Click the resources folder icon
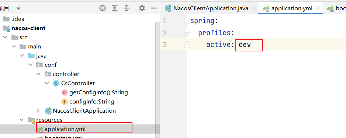346x138 pixels. 32,120
